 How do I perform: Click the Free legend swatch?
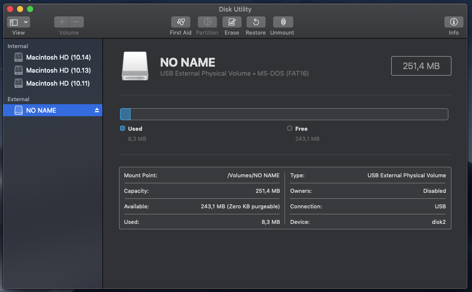pos(290,128)
